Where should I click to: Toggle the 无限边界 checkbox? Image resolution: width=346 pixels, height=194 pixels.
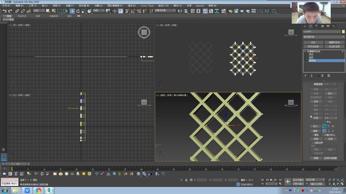pos(312,143)
